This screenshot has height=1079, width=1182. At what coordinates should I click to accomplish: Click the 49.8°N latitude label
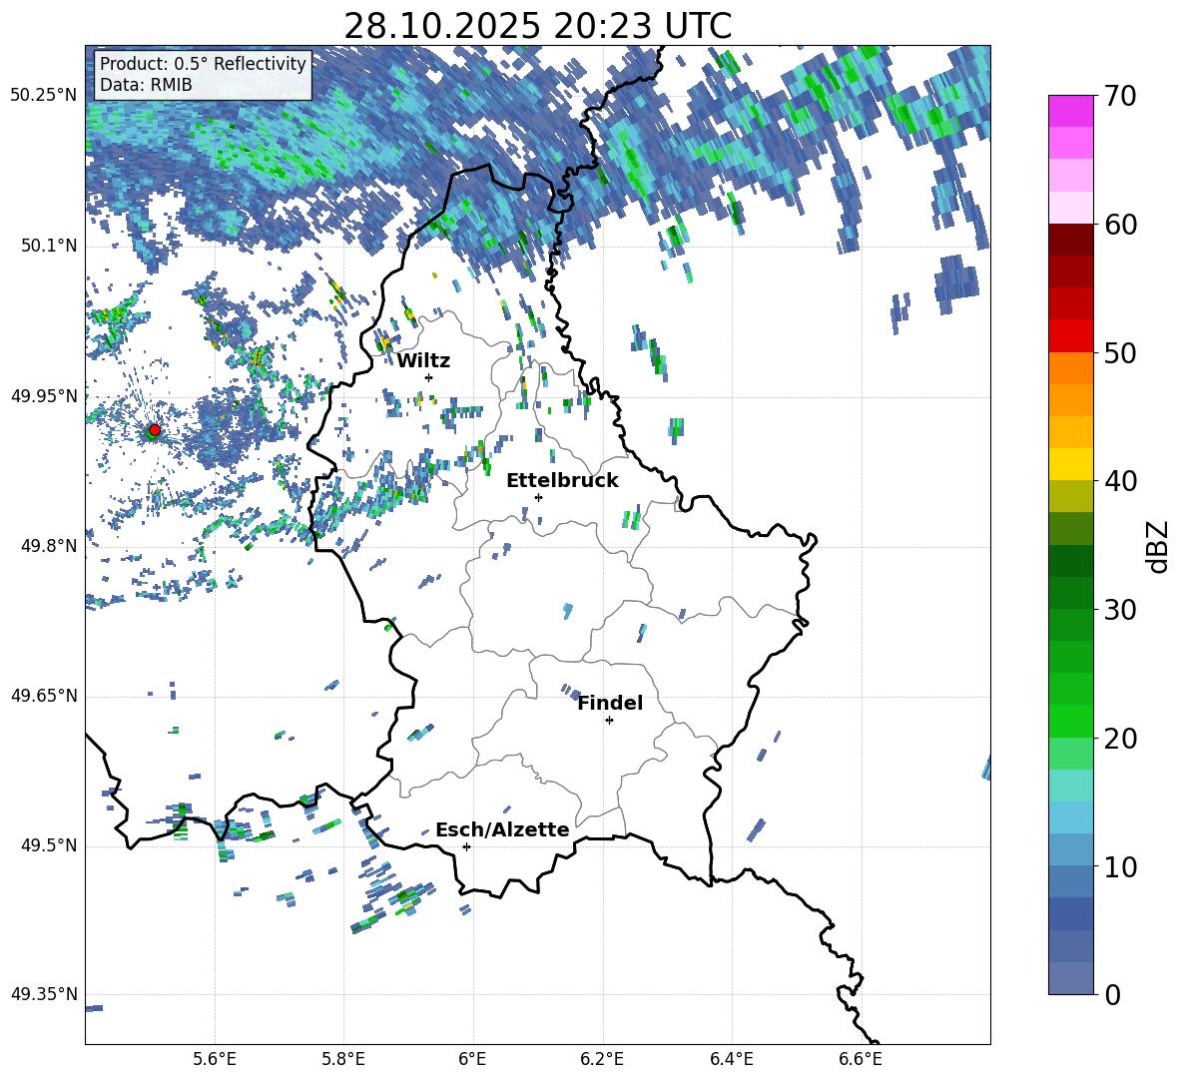[48, 546]
